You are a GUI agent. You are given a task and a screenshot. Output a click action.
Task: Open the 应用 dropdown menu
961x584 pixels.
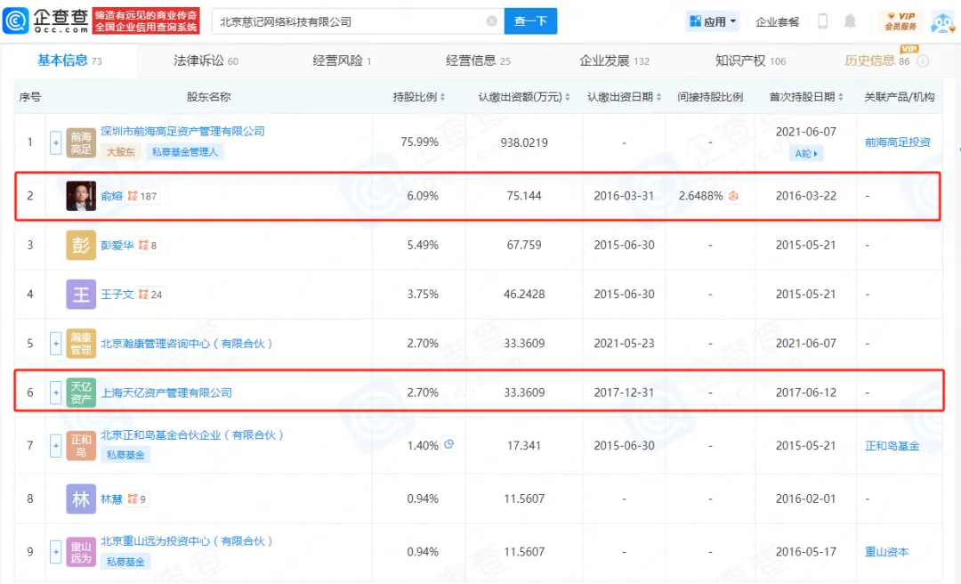click(714, 21)
